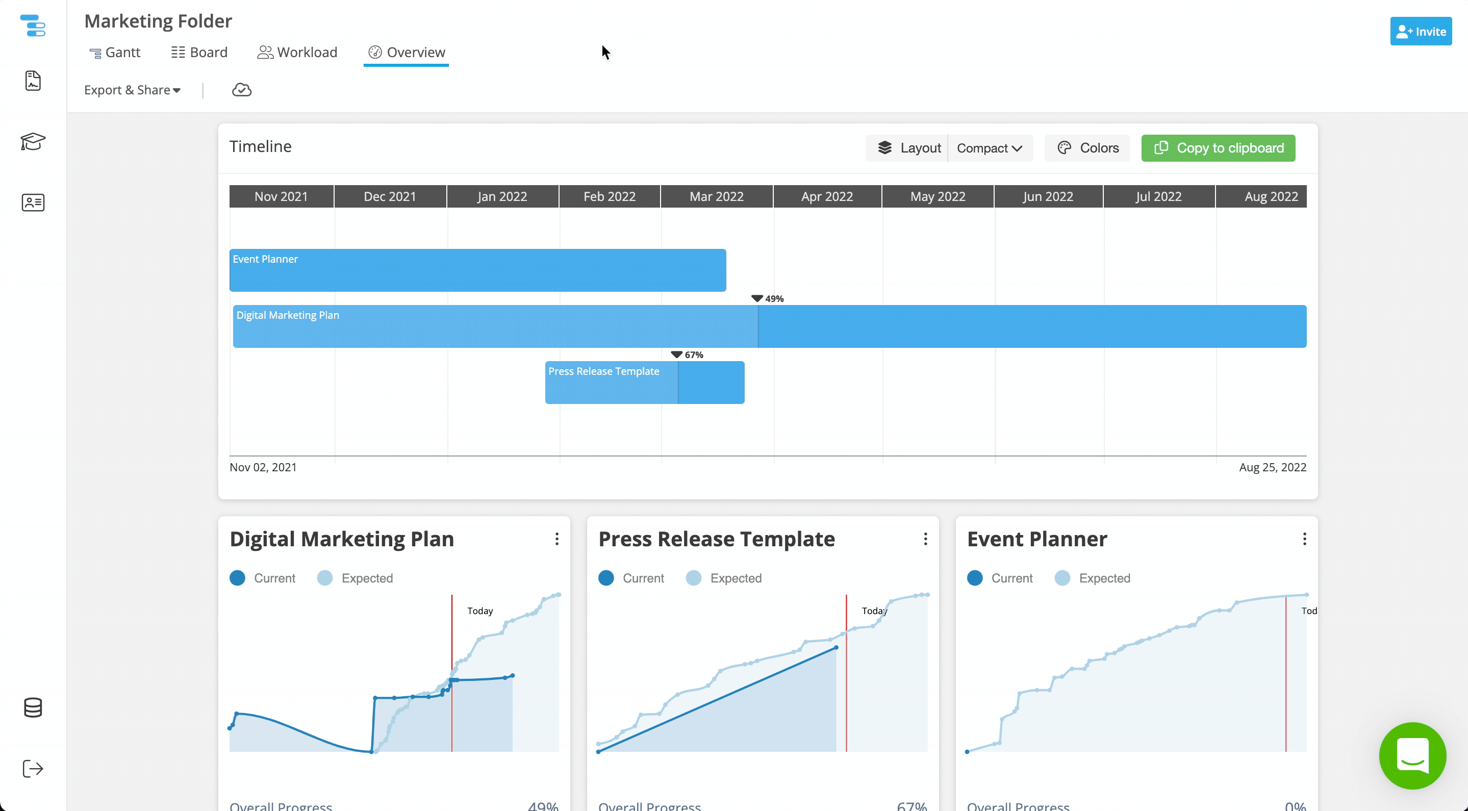Open Digital Marketing Plan card options menu

coord(557,539)
